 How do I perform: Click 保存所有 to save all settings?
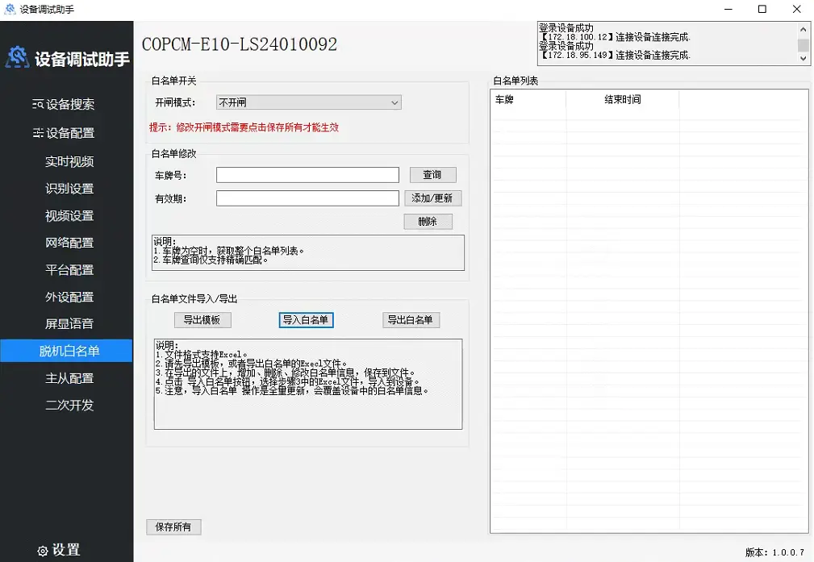[x=173, y=527]
